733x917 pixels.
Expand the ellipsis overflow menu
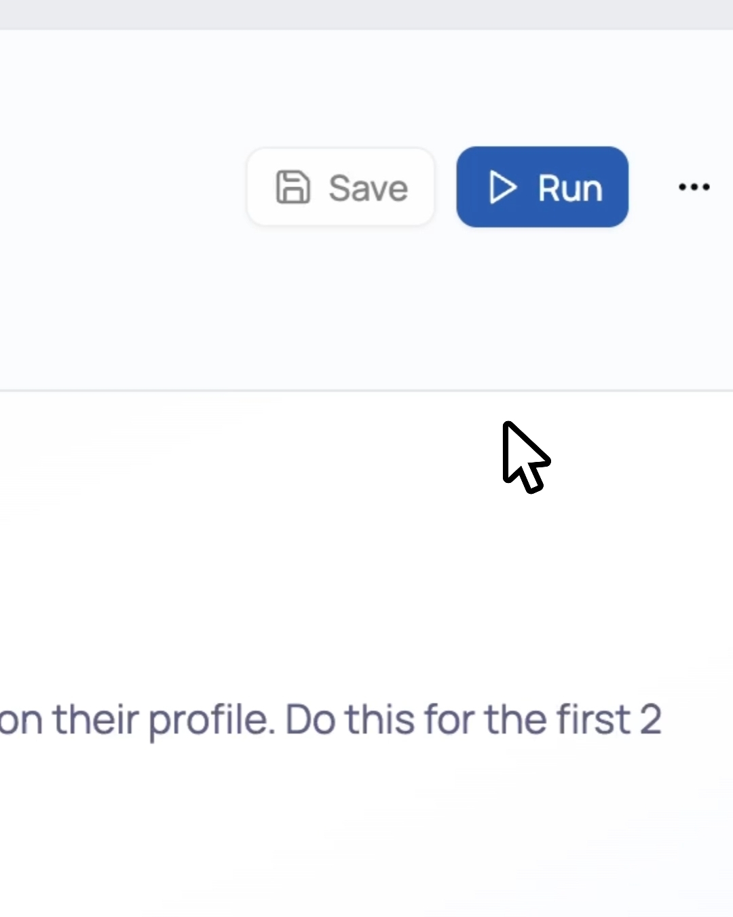pos(694,187)
